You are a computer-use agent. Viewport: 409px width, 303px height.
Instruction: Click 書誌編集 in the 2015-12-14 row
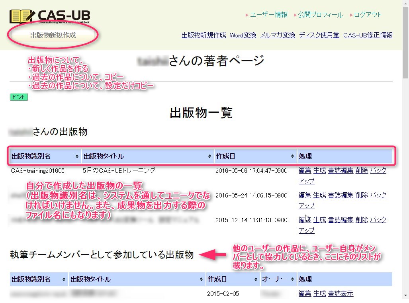coord(341,220)
